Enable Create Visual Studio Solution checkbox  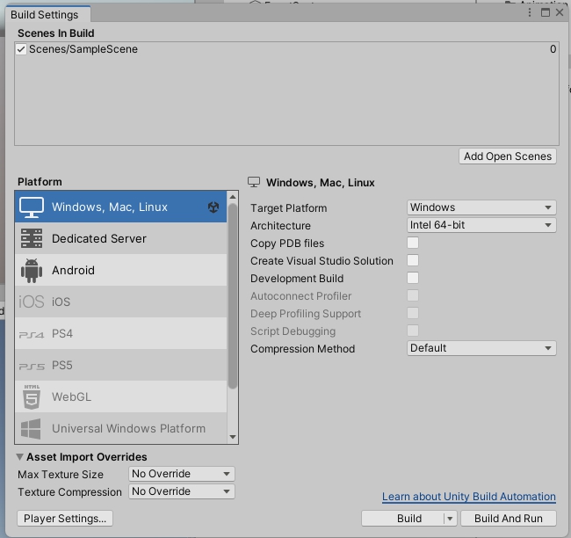413,260
